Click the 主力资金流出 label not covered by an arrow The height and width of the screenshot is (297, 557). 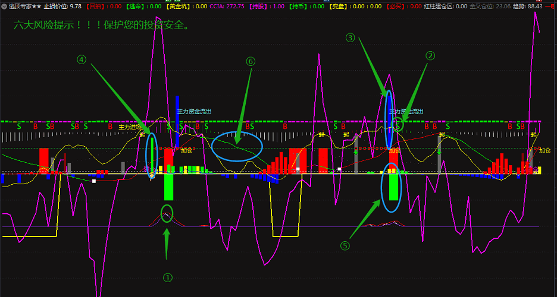[x=195, y=111]
